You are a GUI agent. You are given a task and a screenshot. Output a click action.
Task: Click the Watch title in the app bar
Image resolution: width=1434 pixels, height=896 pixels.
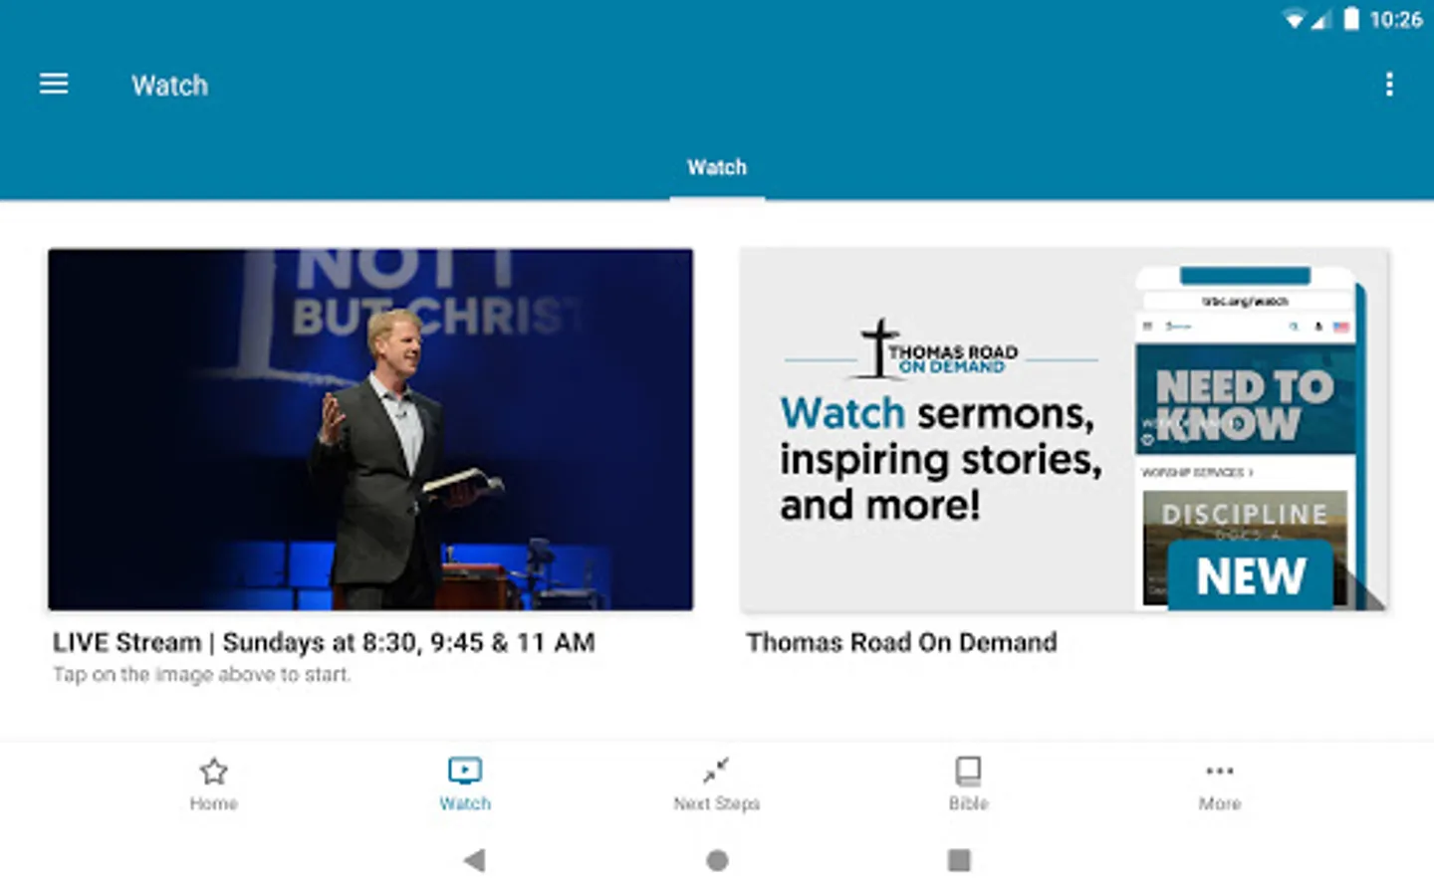[x=170, y=86]
